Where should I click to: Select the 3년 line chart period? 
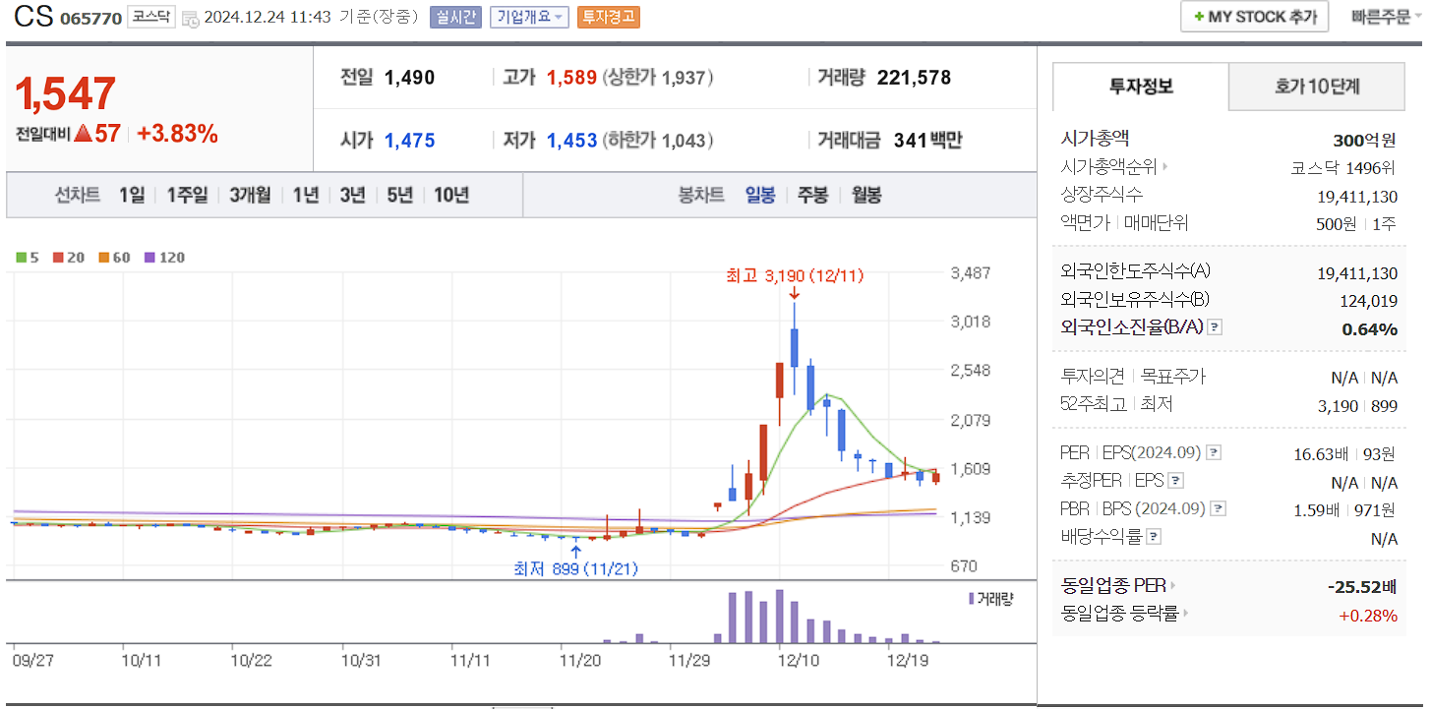[352, 195]
